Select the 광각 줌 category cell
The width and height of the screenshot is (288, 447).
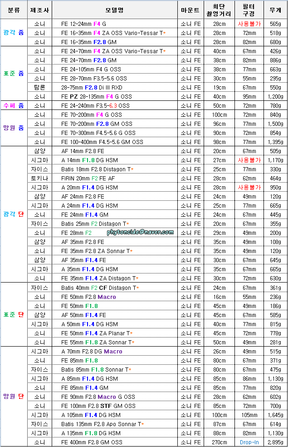(14, 33)
